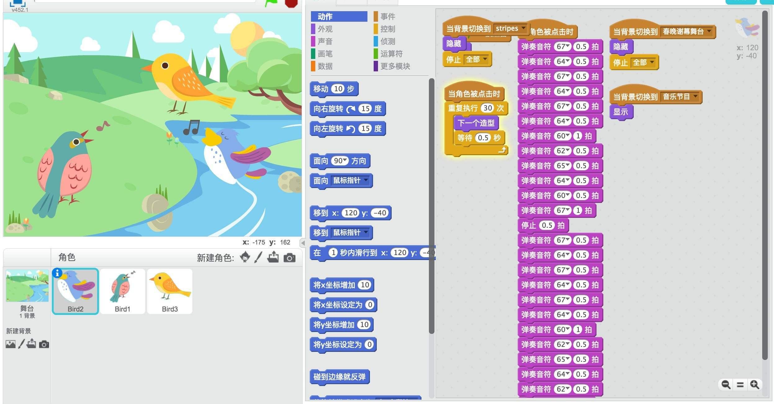Viewport: 774px width, 404px height.
Task: Edit seconds value in 秒内滑行到 block
Action: pos(333,253)
